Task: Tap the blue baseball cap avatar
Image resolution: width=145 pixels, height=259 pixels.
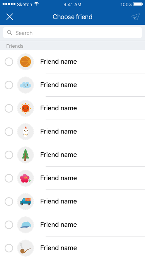Action: tap(26, 225)
